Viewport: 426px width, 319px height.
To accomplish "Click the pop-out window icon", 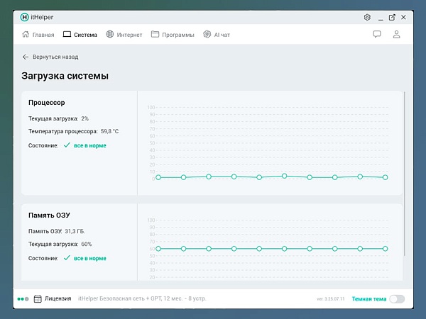I will pyautogui.click(x=392, y=17).
